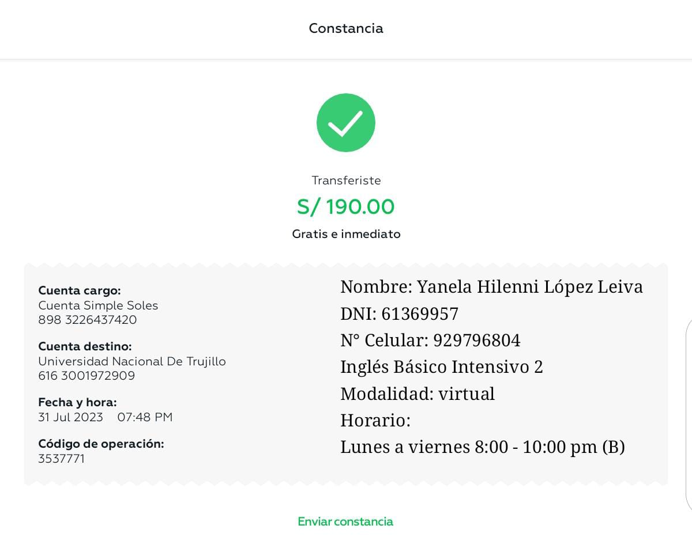Screen dimensions: 692x548
Task: Click the Transferiste label
Action: pos(346,180)
